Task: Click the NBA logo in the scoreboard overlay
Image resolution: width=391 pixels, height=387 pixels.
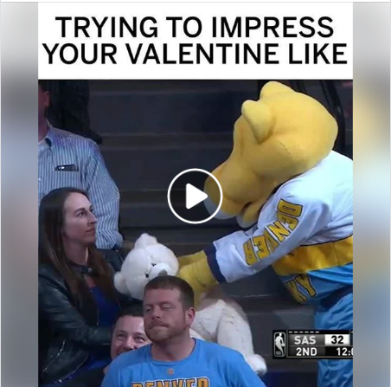Action: pos(279,345)
